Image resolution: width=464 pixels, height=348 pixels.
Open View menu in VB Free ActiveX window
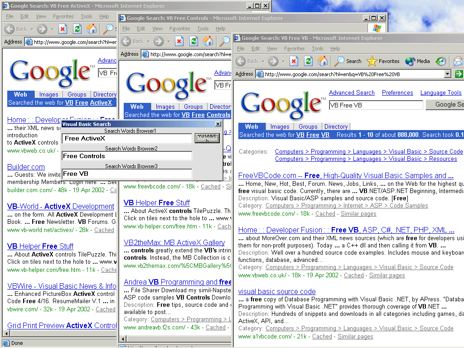click(x=41, y=17)
